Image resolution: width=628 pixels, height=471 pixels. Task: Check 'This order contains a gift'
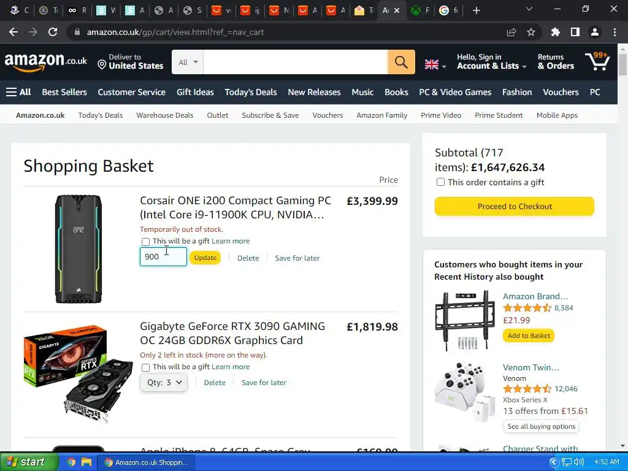click(x=440, y=182)
